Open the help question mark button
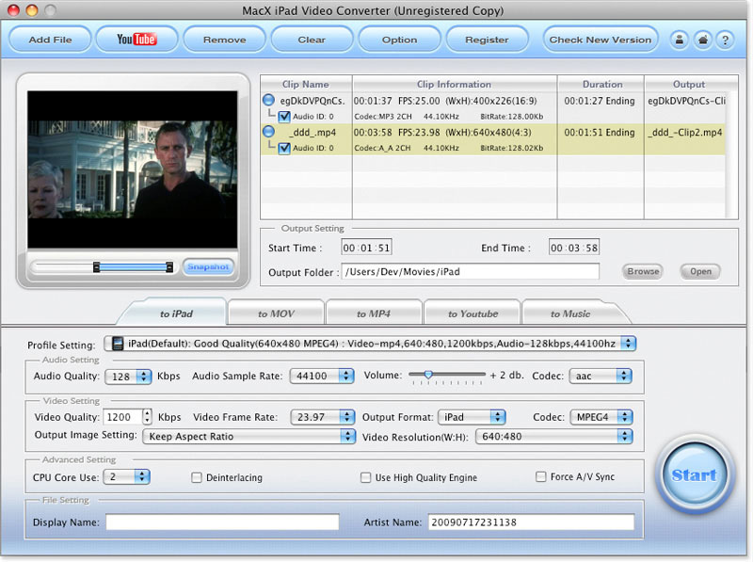Screen dimensions: 753x562 tap(726, 40)
